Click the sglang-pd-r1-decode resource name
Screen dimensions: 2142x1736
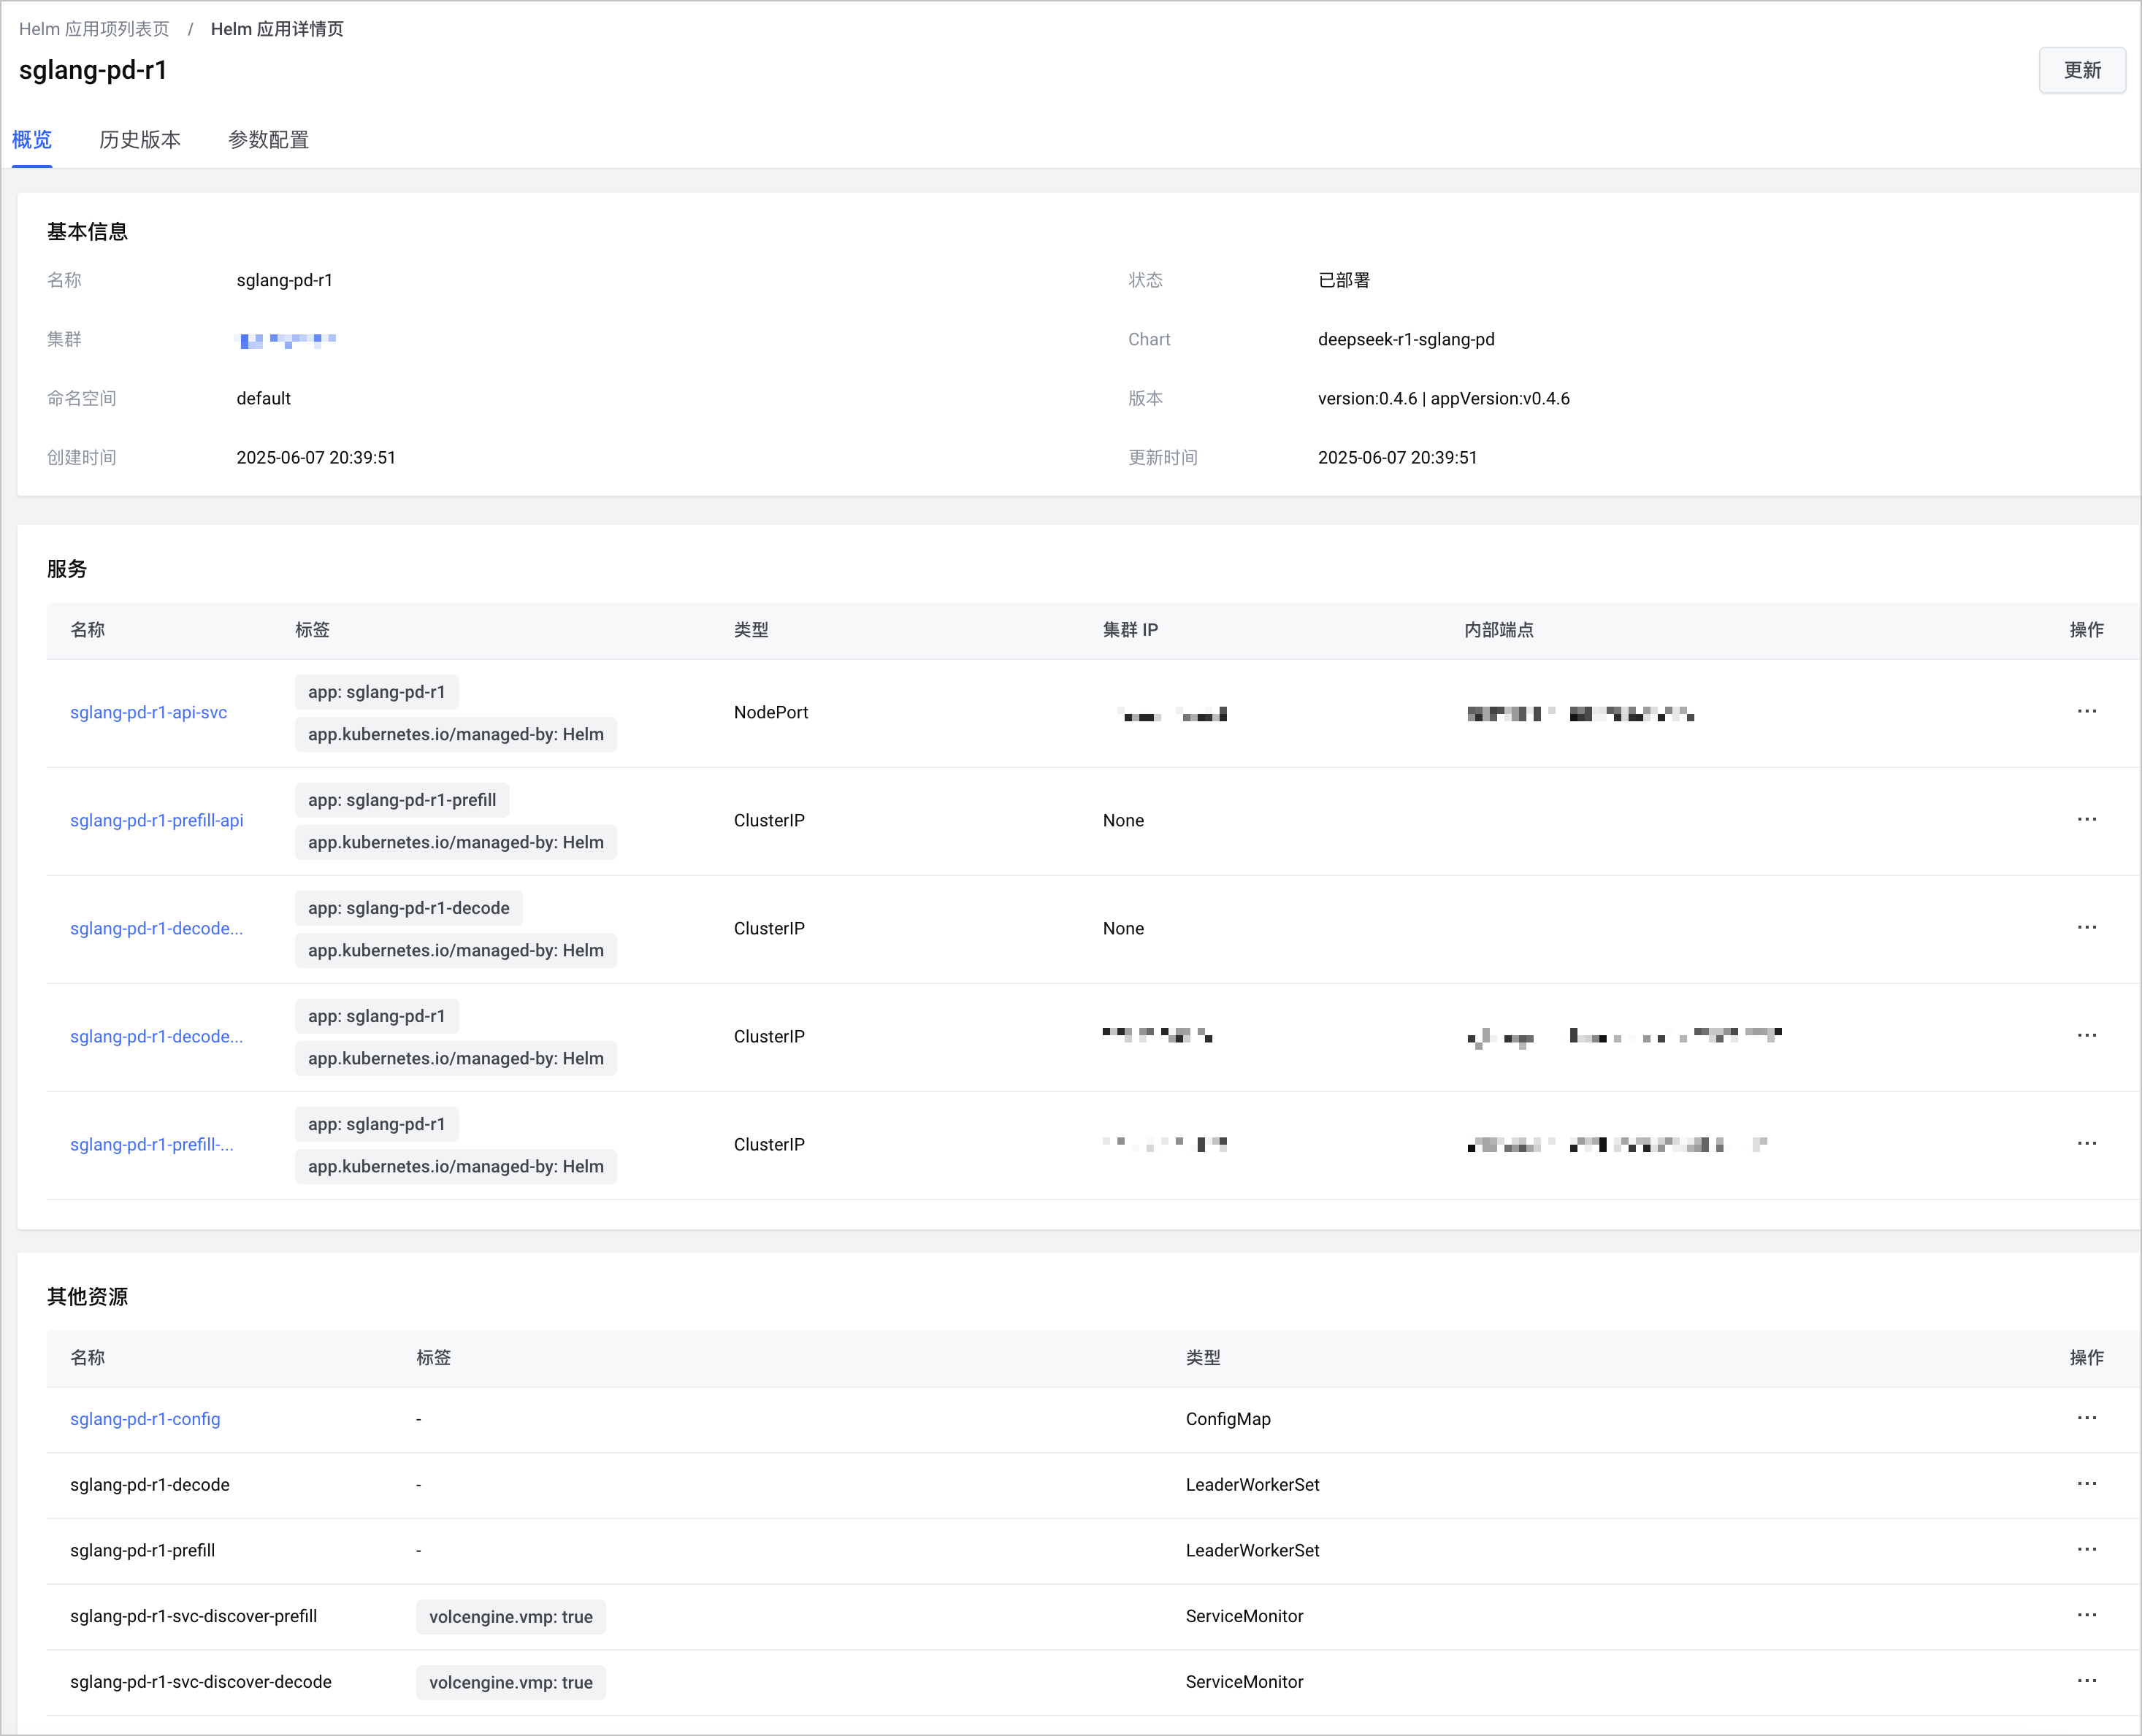[149, 1484]
